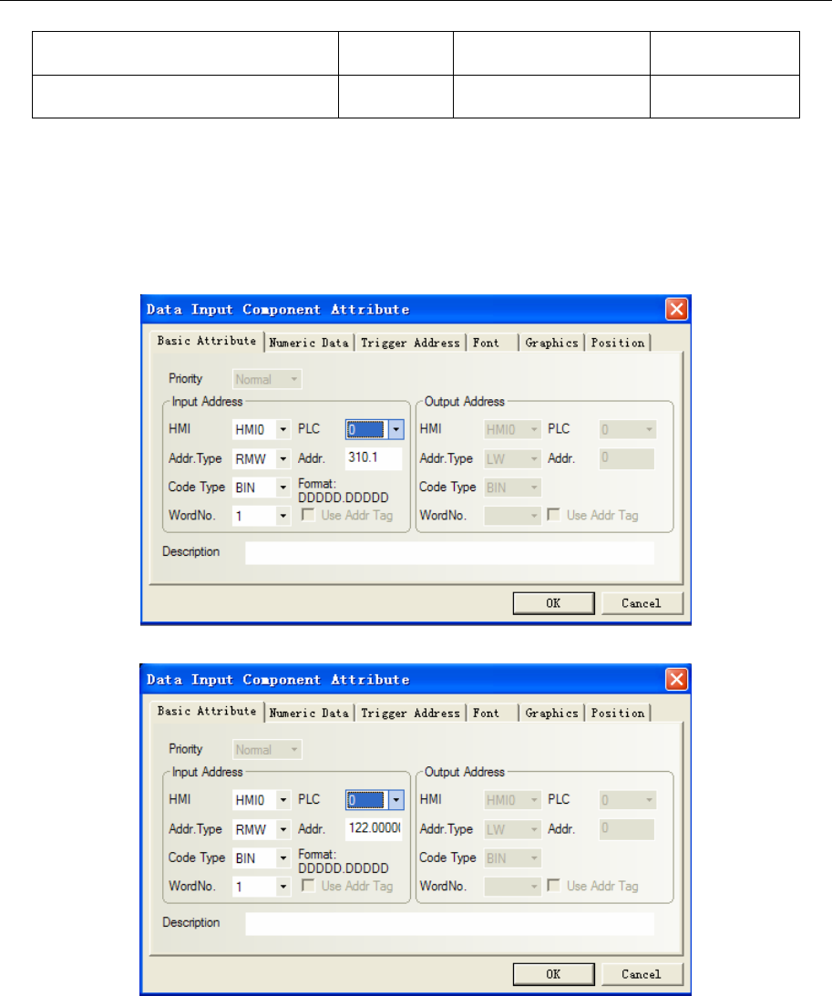Cancel the lower dialog
Screen dimensions: 832x996
coord(642,974)
